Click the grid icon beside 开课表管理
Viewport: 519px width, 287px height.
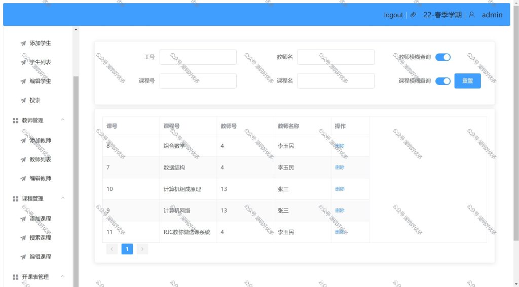tap(16, 277)
